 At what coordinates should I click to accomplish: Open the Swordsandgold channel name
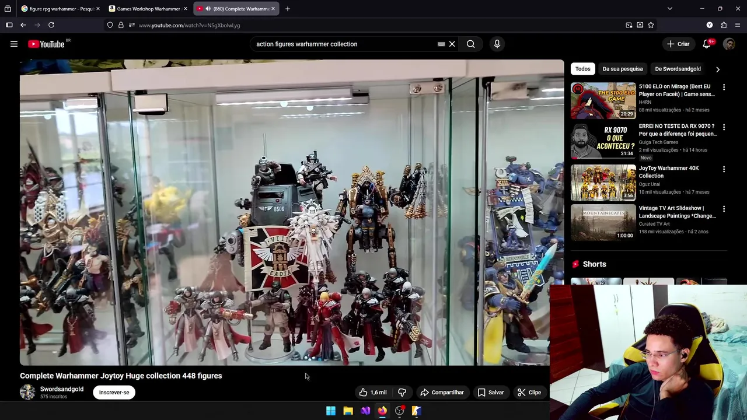(x=62, y=389)
